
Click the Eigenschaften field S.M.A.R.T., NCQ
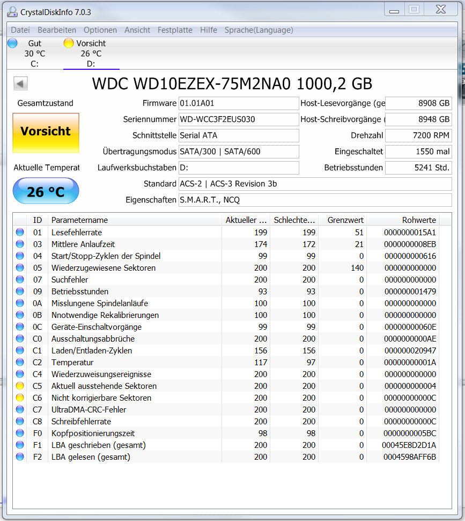point(315,200)
